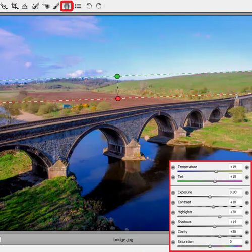The height and width of the screenshot is (252, 252).
Task: Click the Clarity value field
Action: pos(235,232)
